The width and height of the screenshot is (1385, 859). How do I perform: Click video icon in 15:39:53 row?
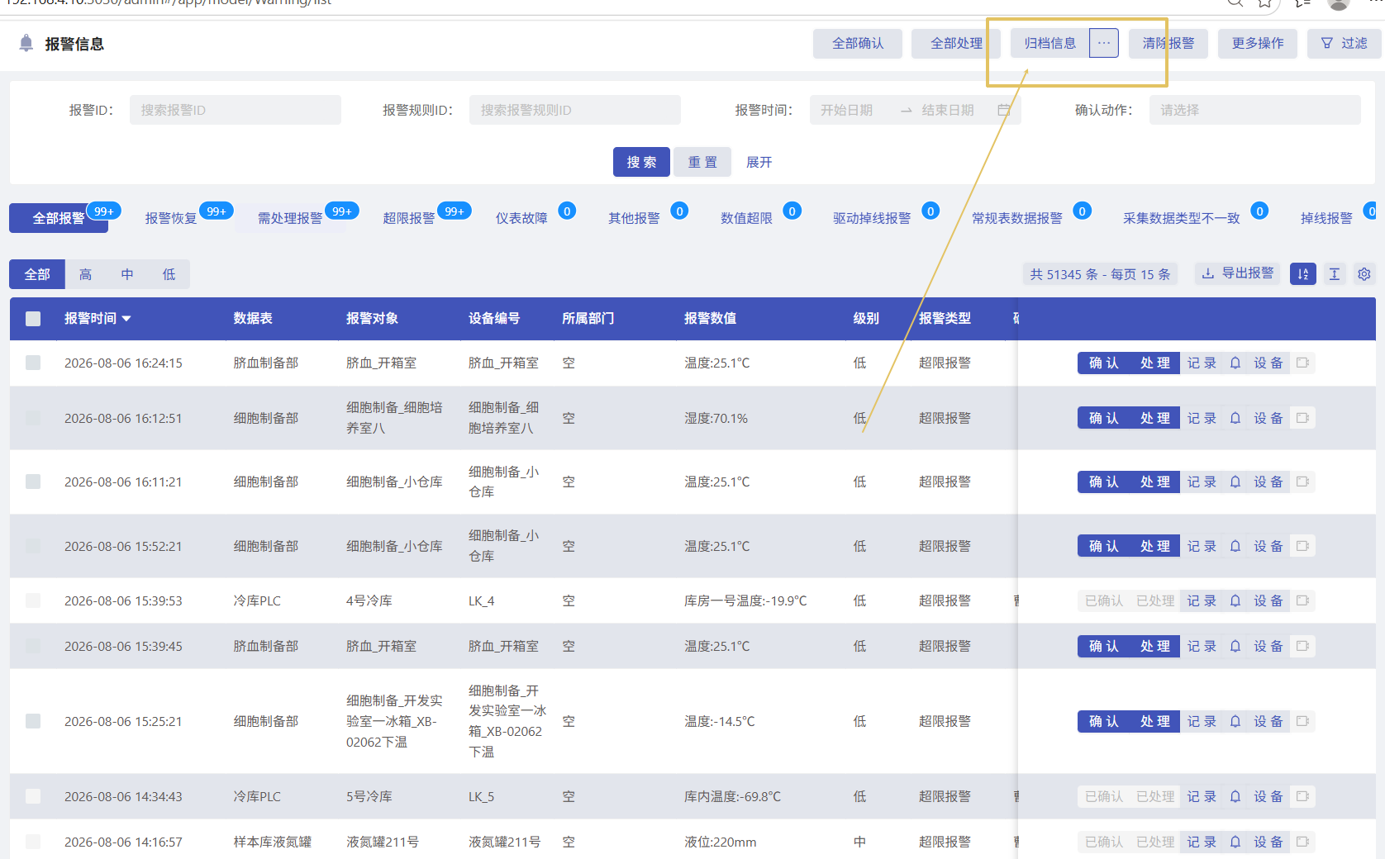tap(1303, 600)
